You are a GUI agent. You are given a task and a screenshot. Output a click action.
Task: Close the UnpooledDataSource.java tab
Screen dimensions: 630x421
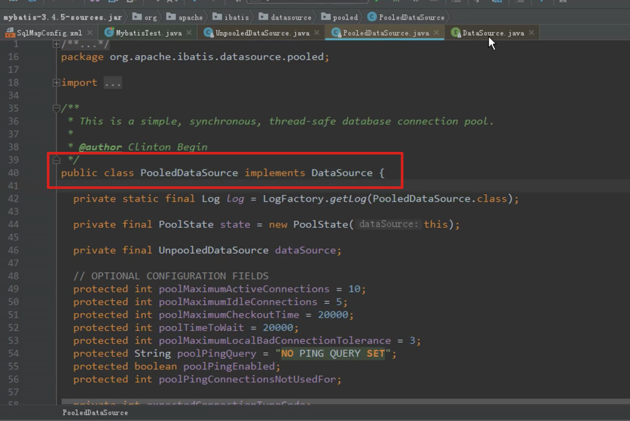317,33
